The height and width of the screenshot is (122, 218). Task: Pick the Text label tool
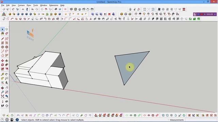(x=6, y=78)
